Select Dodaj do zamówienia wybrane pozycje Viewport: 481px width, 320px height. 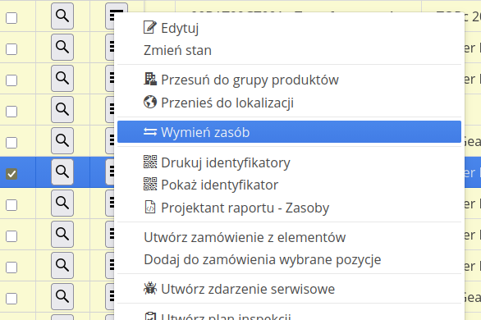pyautogui.click(x=289, y=259)
